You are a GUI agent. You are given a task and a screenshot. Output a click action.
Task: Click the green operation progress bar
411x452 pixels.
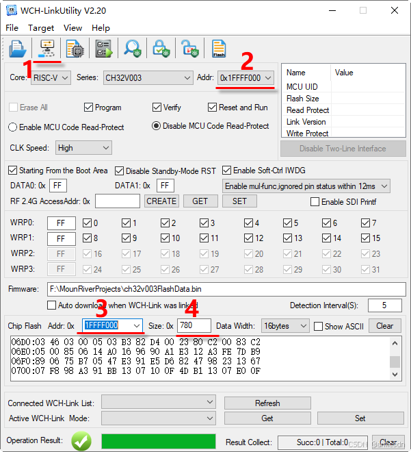coord(159,441)
